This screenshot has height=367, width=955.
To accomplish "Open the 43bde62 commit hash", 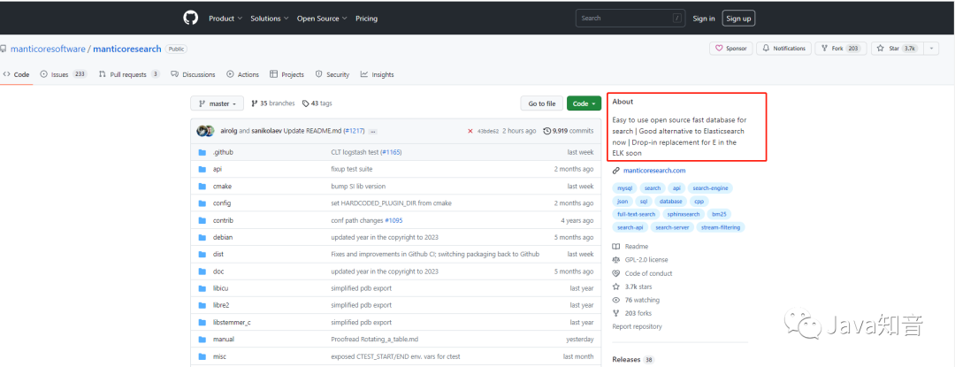I will (488, 131).
